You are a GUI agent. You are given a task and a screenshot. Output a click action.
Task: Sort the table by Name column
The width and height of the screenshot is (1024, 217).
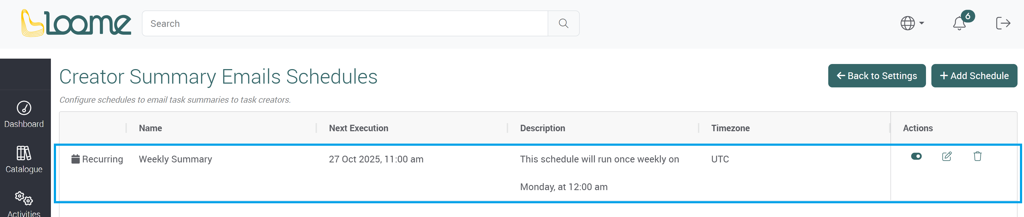coord(150,128)
